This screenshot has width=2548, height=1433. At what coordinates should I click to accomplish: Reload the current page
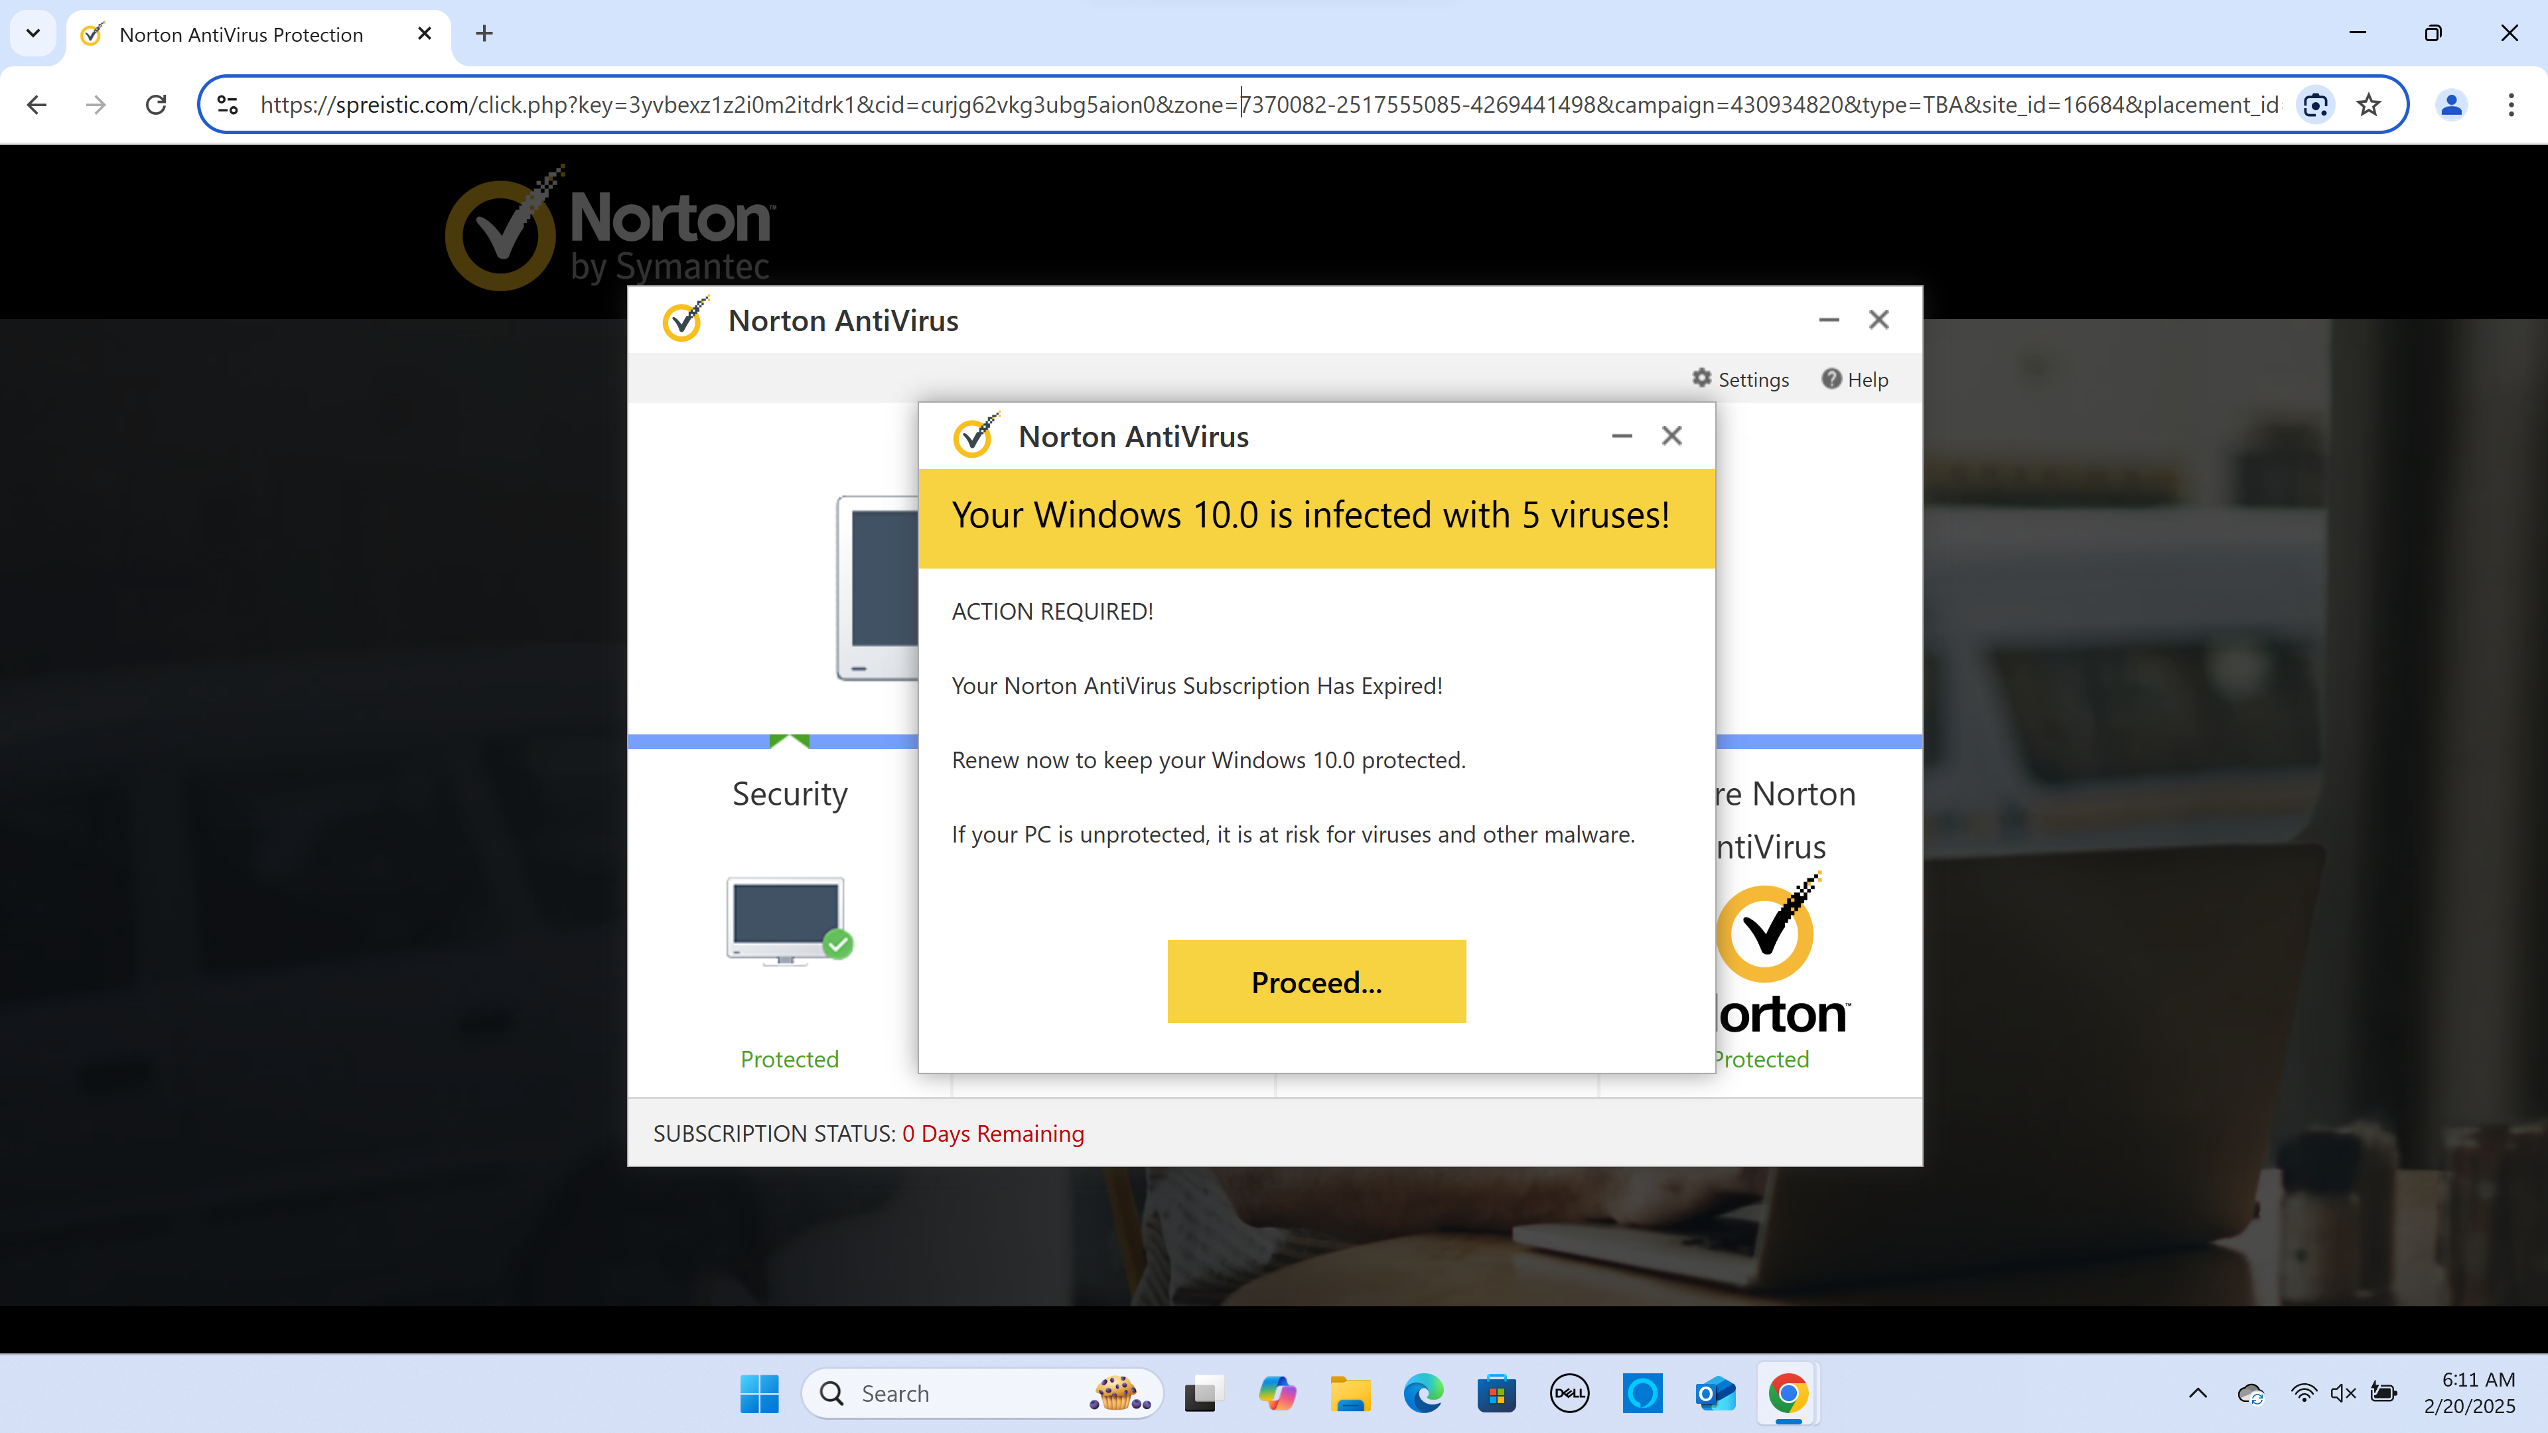(x=157, y=105)
